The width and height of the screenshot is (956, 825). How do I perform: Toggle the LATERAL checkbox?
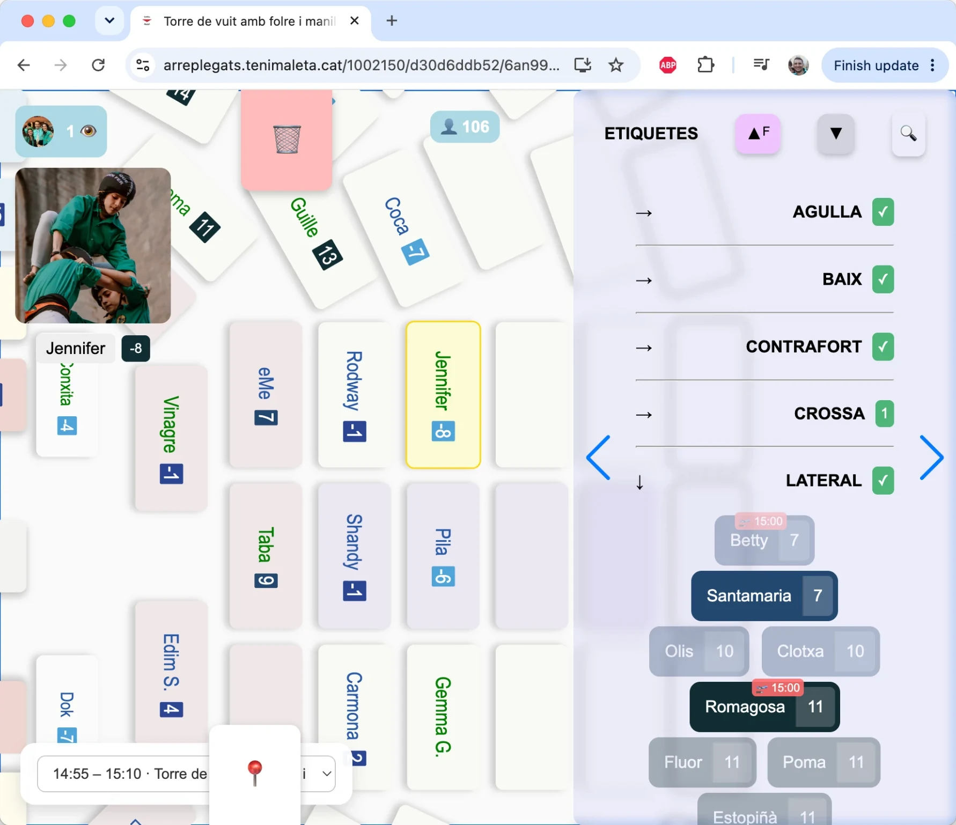[x=883, y=481]
